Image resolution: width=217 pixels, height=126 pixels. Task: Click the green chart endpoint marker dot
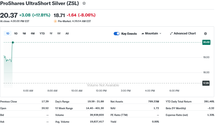tap(13, 42)
